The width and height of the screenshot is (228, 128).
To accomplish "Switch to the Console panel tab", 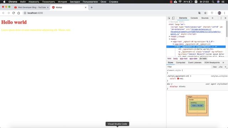I will 194,18.
